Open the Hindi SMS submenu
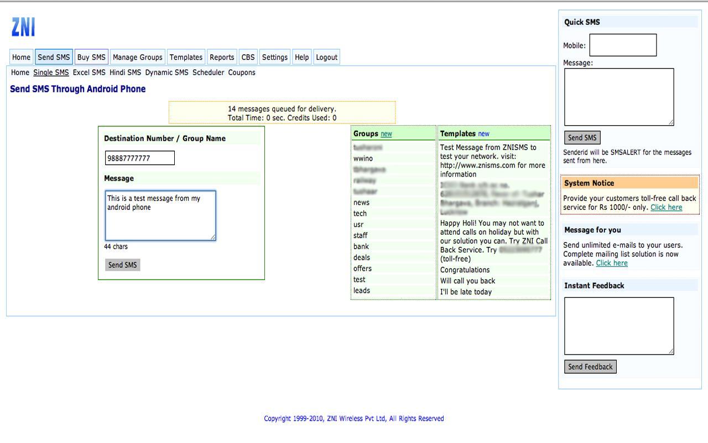Image resolution: width=708 pixels, height=443 pixels. click(125, 73)
